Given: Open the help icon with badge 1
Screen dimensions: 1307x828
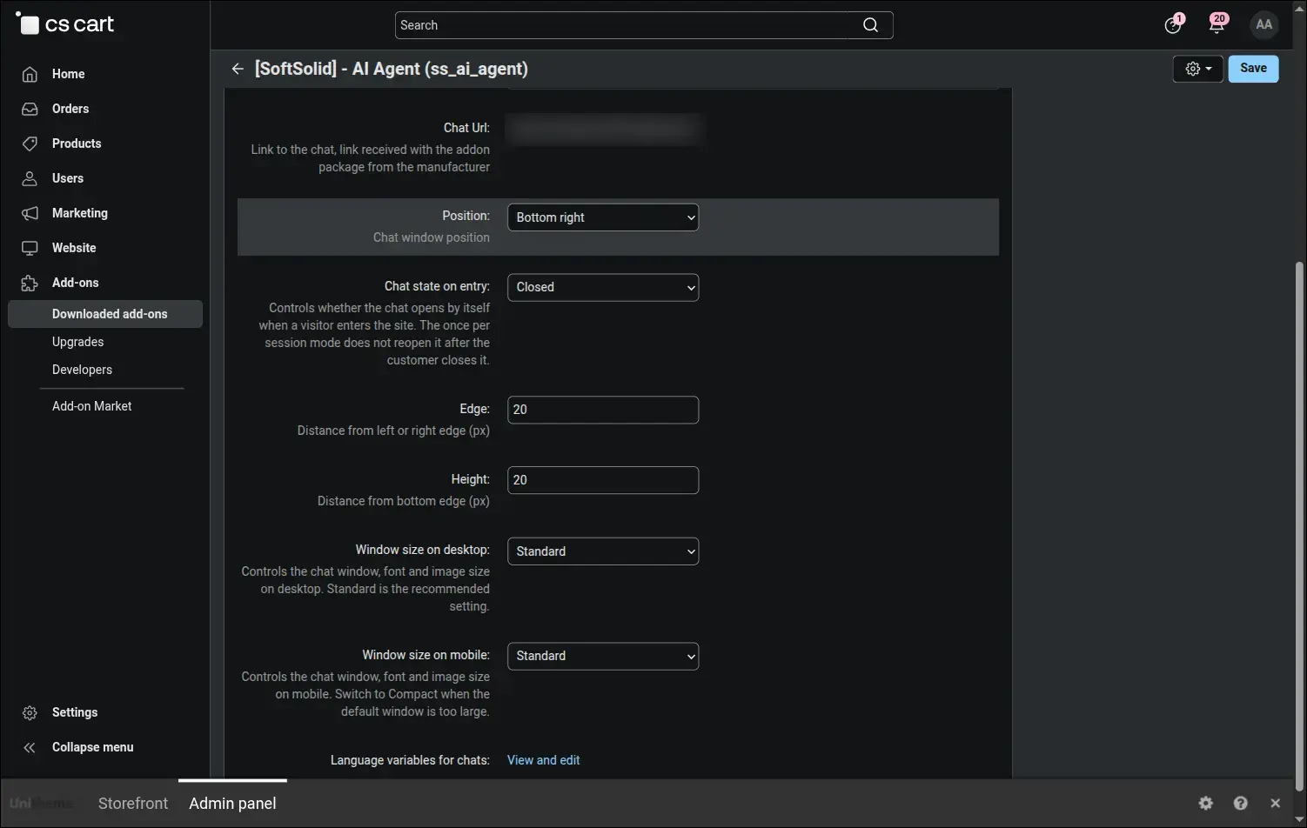Looking at the screenshot, I should (x=1174, y=24).
